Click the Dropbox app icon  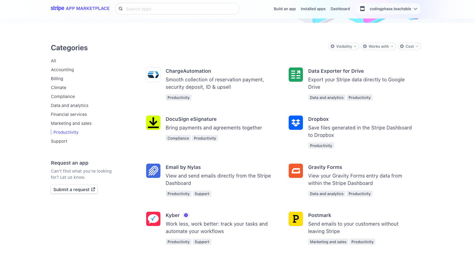point(296,123)
